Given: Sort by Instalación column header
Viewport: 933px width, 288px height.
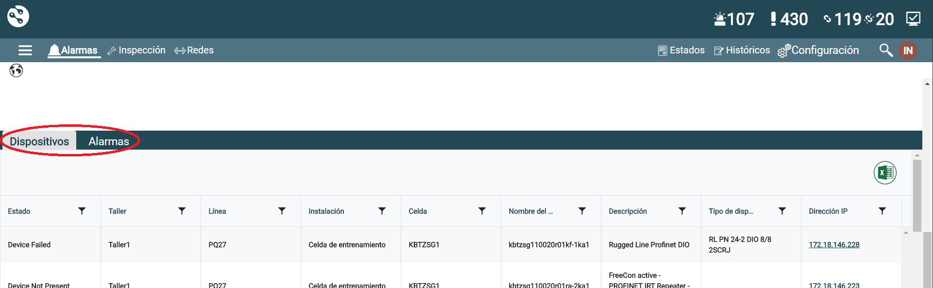Looking at the screenshot, I should click(326, 211).
